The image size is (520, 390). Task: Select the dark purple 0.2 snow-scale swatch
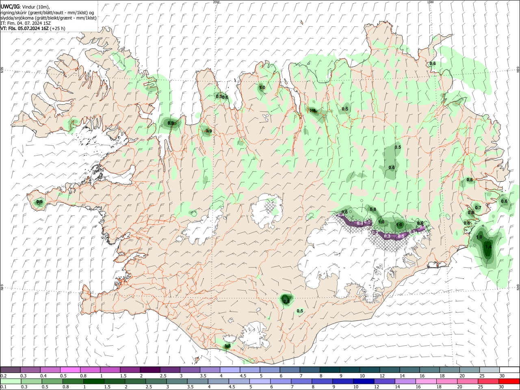point(10,370)
